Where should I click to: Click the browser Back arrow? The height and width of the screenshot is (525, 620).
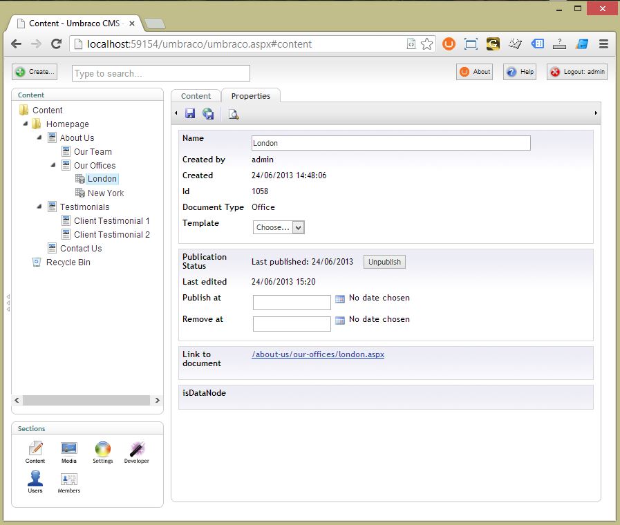pos(16,44)
